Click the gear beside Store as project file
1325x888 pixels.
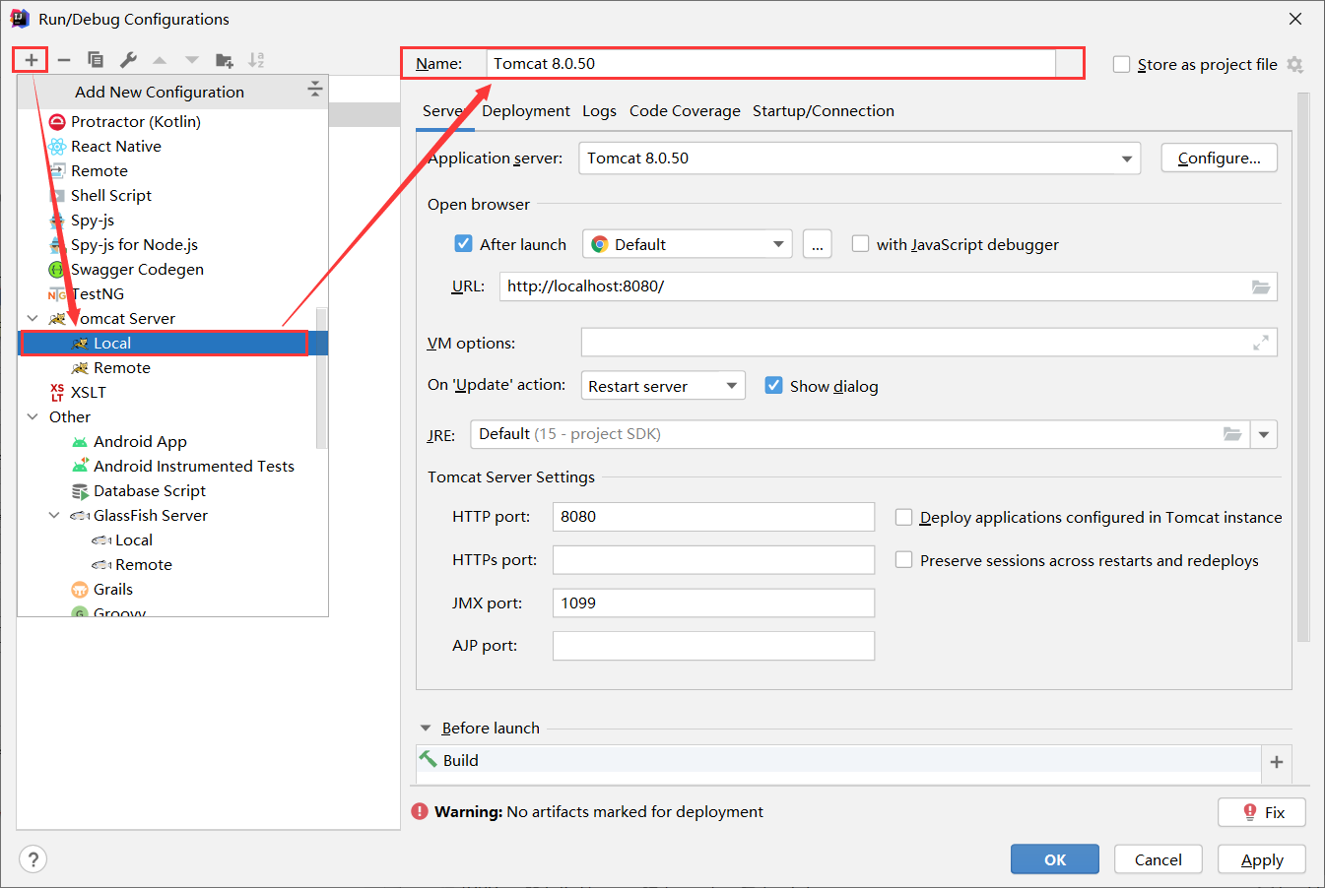[1295, 65]
